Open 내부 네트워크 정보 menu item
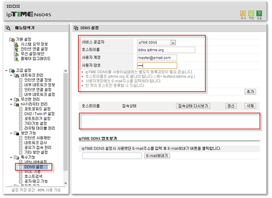 40,85
